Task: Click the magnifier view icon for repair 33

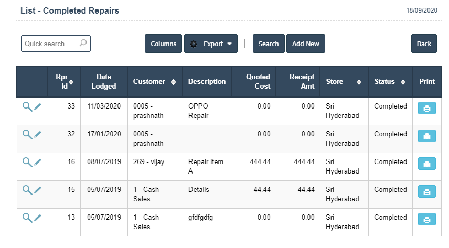Action: coord(27,107)
